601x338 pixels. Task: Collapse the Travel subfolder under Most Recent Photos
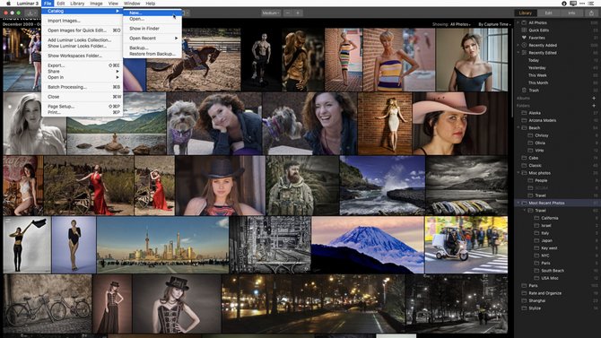[525, 211]
